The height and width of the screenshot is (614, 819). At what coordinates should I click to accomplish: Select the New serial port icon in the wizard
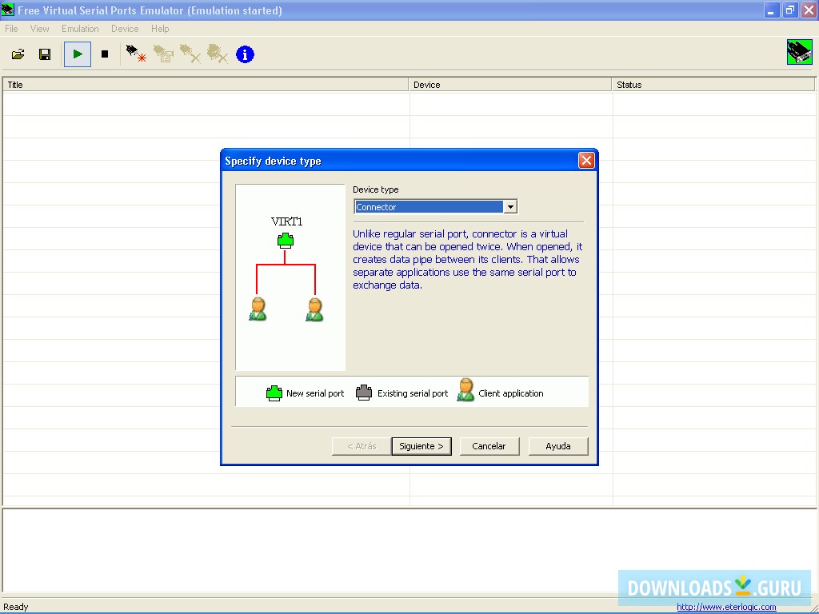(x=274, y=391)
